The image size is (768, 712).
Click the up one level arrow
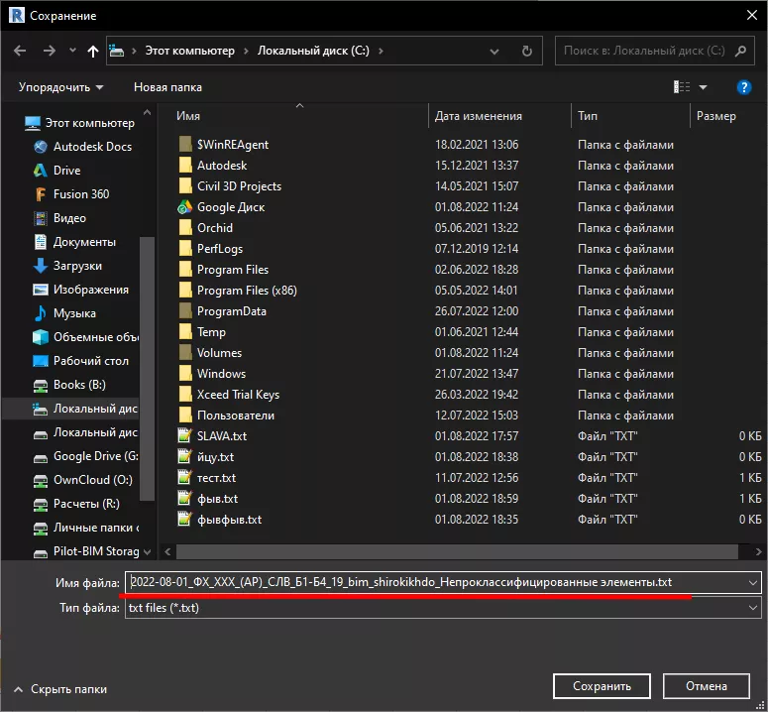pos(93,51)
